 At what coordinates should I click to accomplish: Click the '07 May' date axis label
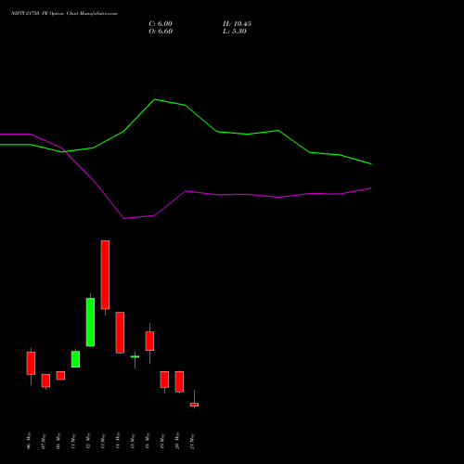pyautogui.click(x=44, y=441)
